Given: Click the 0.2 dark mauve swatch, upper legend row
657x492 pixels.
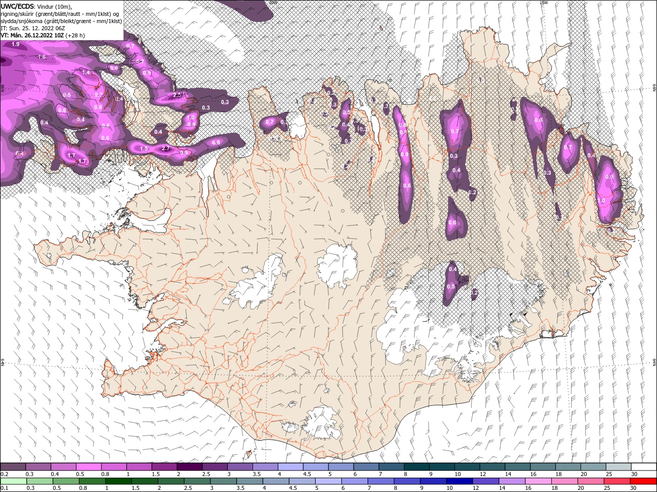Looking at the screenshot, I should pyautogui.click(x=13, y=467).
